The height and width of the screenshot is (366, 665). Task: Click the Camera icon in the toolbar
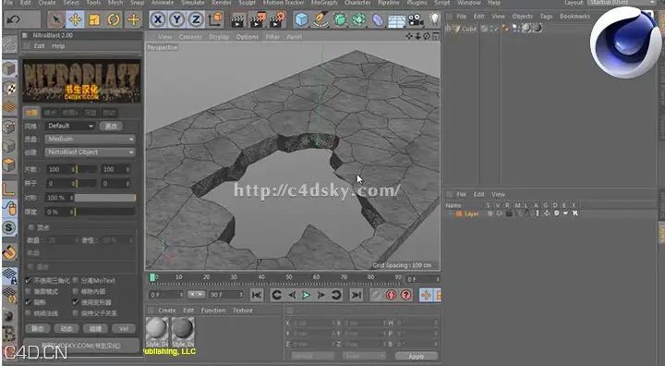point(416,19)
